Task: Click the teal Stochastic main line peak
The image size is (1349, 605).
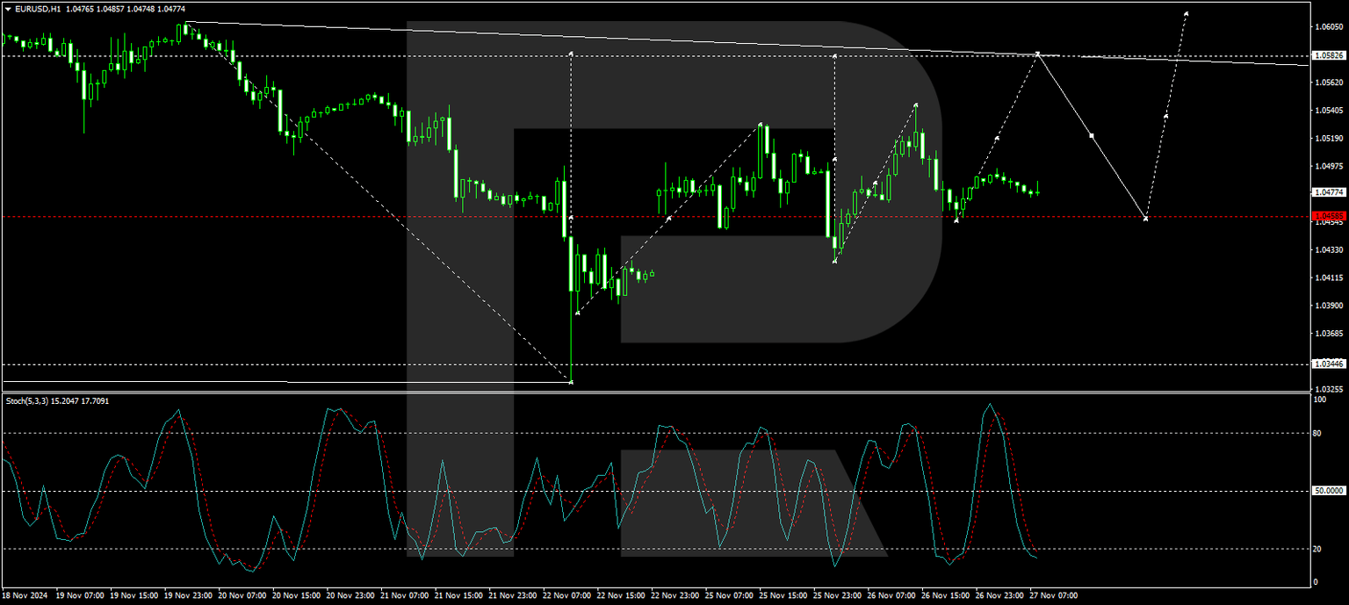Action: 991,404
